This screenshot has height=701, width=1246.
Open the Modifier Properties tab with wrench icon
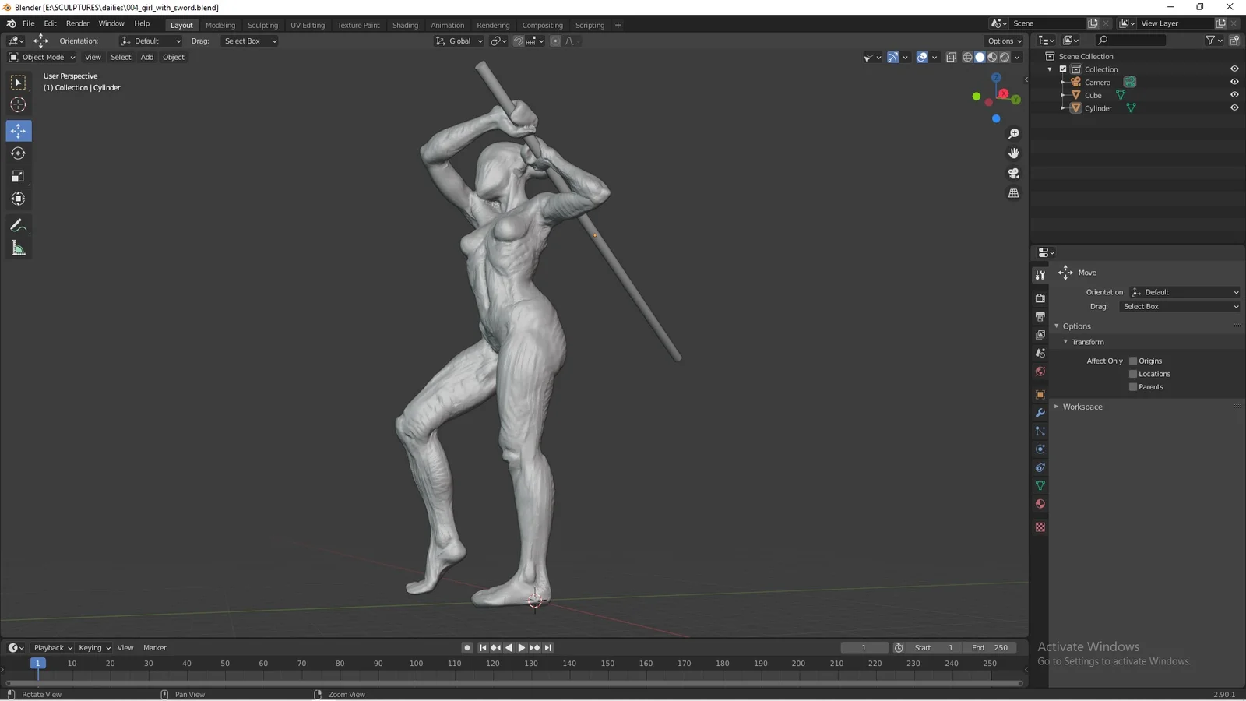[x=1040, y=413]
